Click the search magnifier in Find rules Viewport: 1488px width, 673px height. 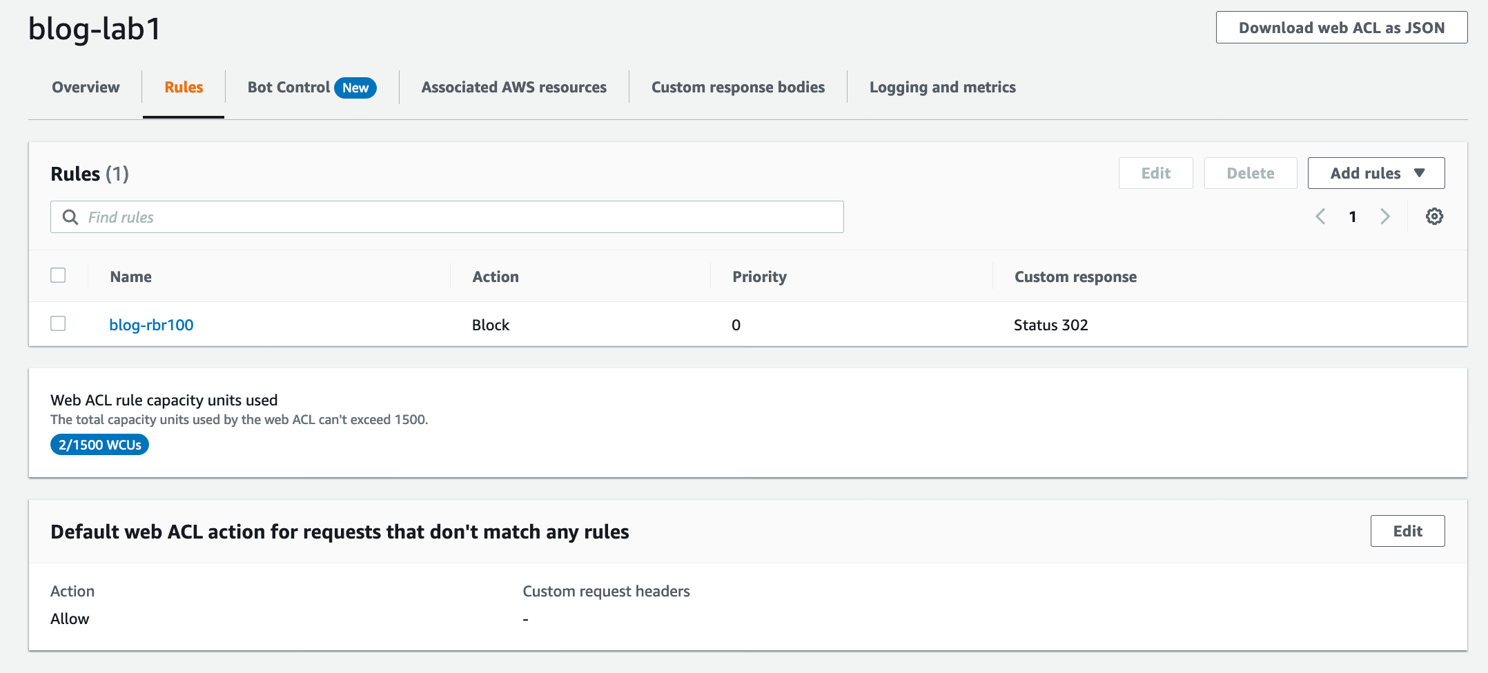click(70, 217)
